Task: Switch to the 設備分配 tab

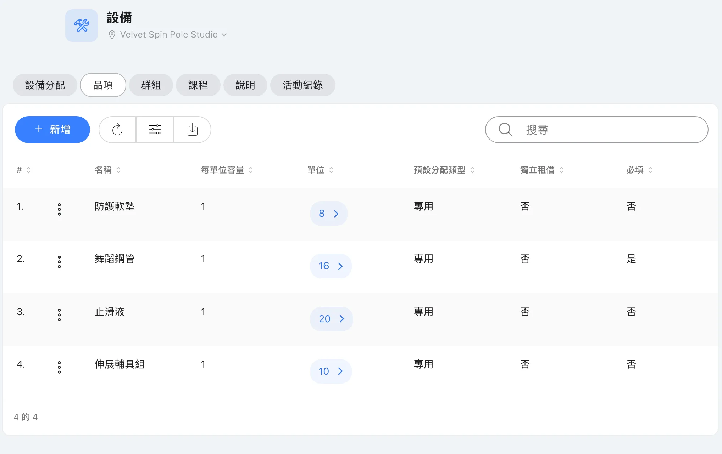Action: coord(45,85)
